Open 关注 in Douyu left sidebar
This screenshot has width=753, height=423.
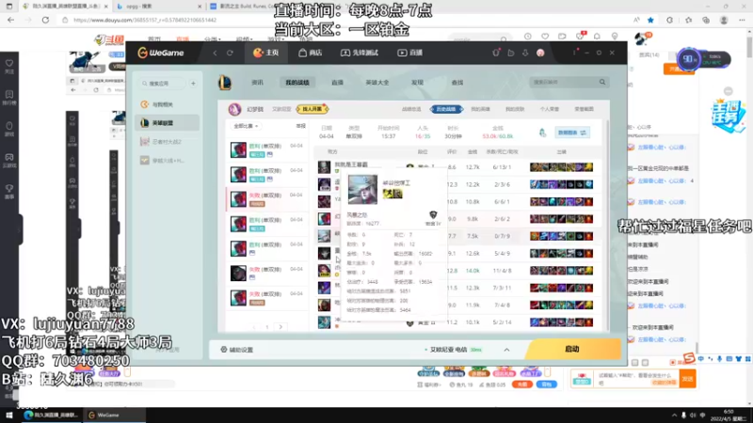(x=9, y=66)
